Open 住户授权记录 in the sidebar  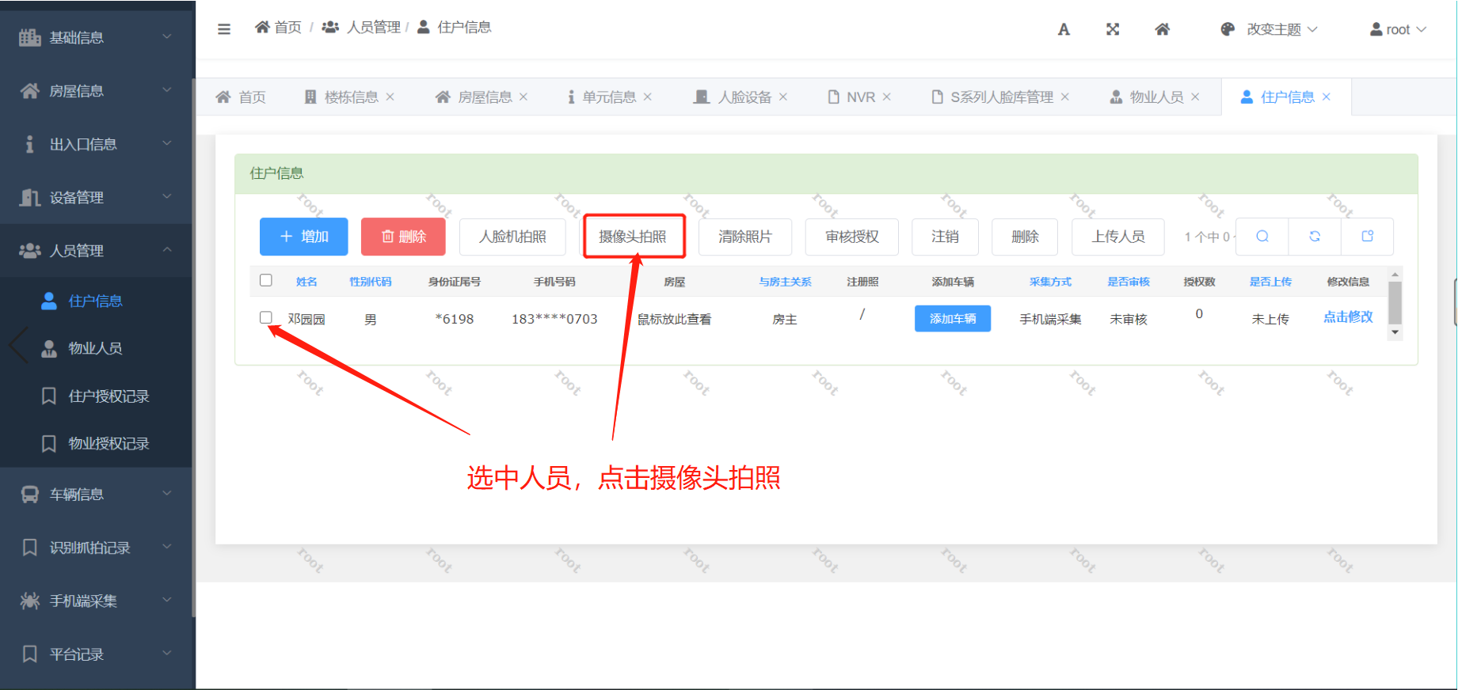[96, 396]
